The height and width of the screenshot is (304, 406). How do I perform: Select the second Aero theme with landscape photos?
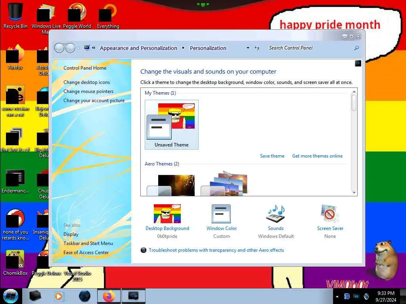click(225, 184)
